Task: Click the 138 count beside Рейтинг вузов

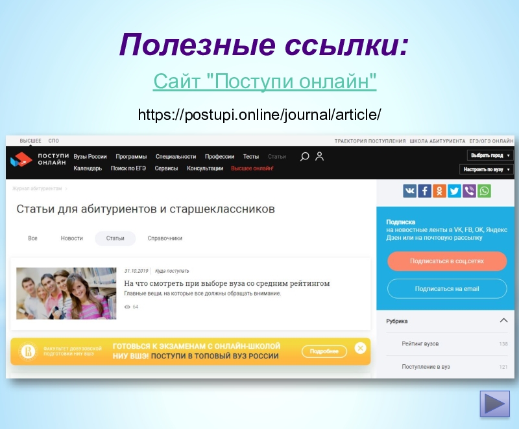Action: (503, 344)
